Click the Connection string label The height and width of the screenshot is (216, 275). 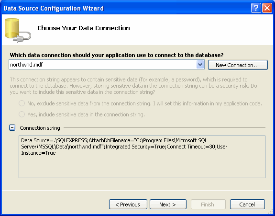[40, 128]
